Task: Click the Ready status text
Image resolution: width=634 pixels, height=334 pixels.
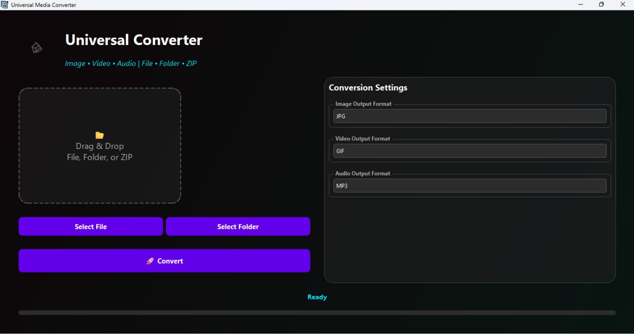Action: [x=317, y=297]
